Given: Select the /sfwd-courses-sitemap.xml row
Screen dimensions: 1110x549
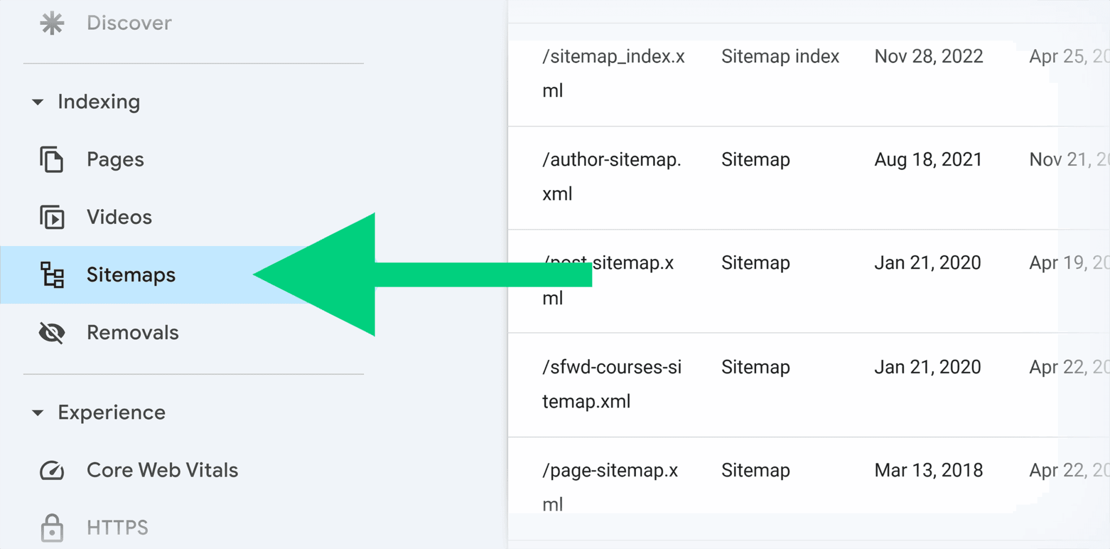Looking at the screenshot, I should (612, 384).
